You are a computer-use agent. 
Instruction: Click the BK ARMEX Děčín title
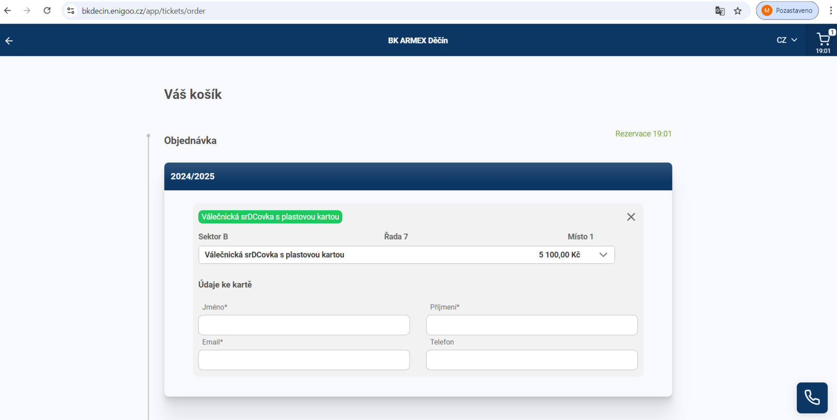417,40
